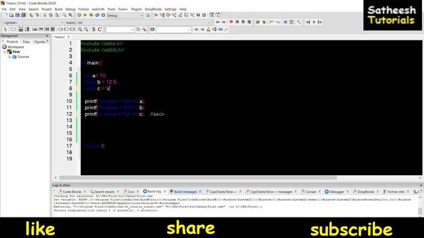Screen dimensions: 424x238
Task: Pause the debugger with the break icon
Action: click(x=198, y=15)
